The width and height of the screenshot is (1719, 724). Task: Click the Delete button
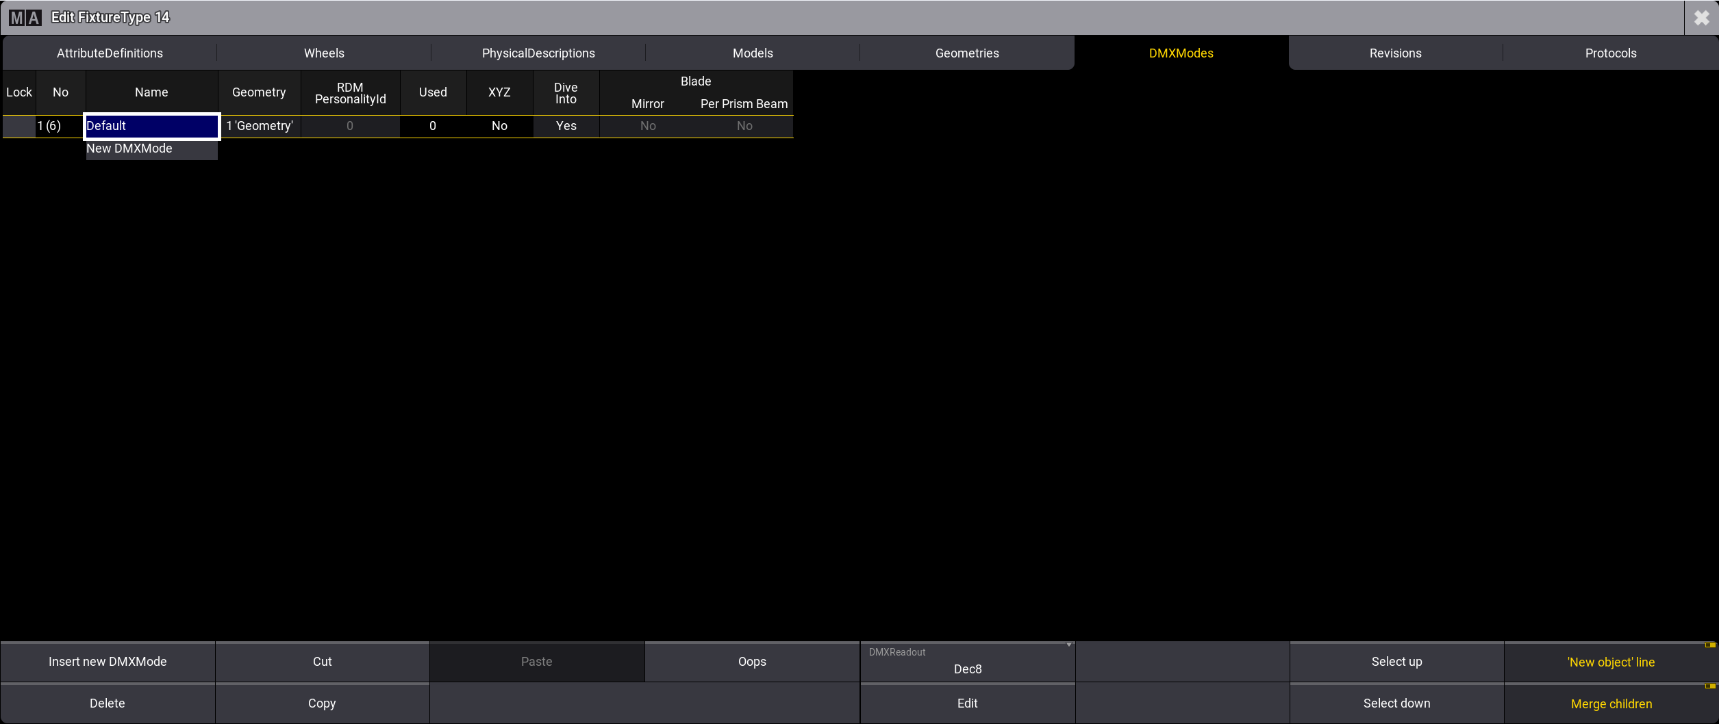coord(108,703)
